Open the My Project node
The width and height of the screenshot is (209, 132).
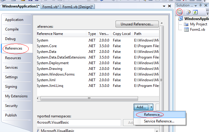tap(199, 24)
